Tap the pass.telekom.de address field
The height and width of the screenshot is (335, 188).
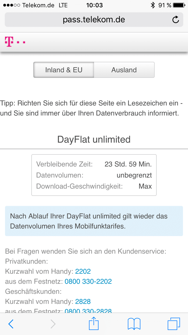tap(94, 20)
